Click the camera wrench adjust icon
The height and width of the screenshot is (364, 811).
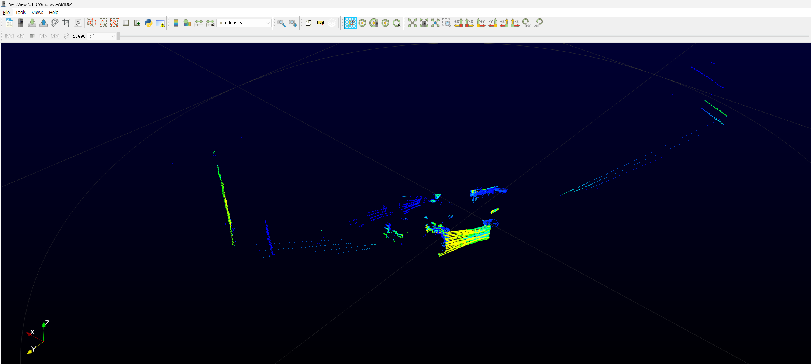click(282, 23)
